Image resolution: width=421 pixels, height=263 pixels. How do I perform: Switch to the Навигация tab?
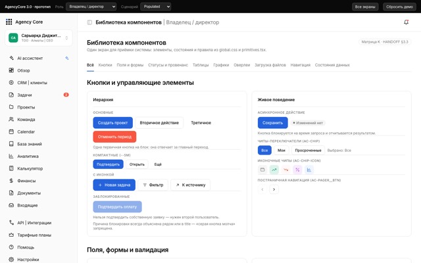(300, 65)
